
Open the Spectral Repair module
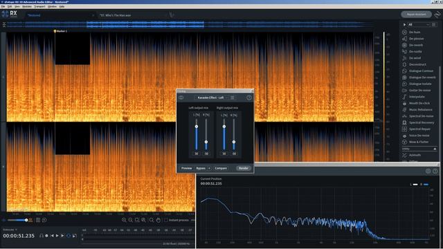click(419, 129)
